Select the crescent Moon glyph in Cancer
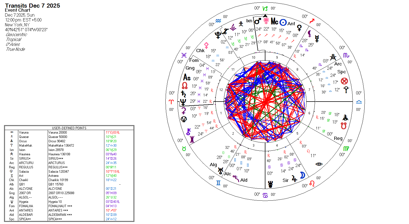The width and height of the screenshot is (409, 224). pyautogui.click(x=302, y=176)
